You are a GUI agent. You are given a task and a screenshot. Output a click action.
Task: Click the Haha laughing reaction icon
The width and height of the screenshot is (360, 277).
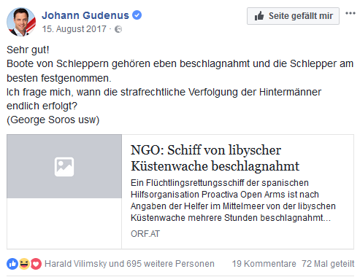coord(24,264)
